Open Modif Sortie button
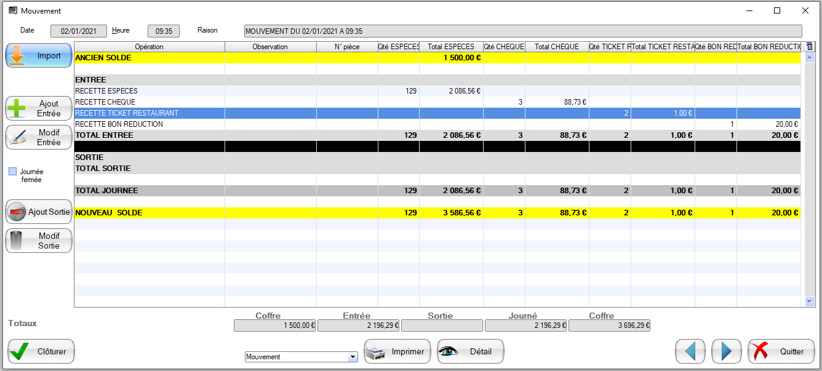This screenshot has height=371, width=822. (x=39, y=241)
